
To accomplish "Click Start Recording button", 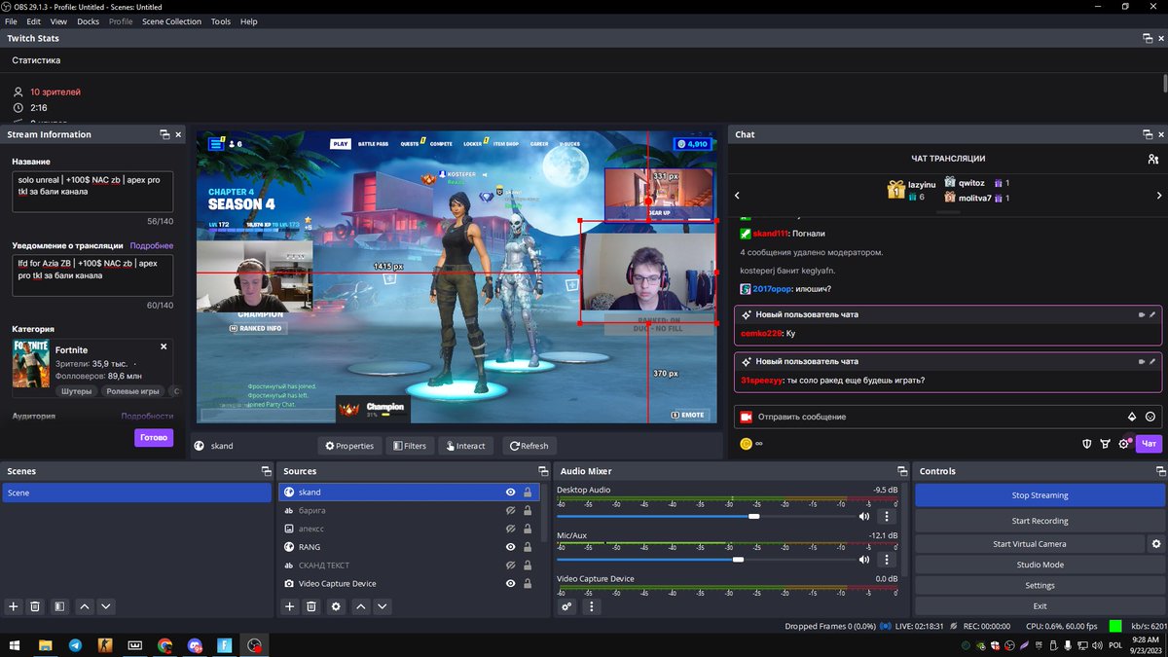I will pyautogui.click(x=1040, y=521).
